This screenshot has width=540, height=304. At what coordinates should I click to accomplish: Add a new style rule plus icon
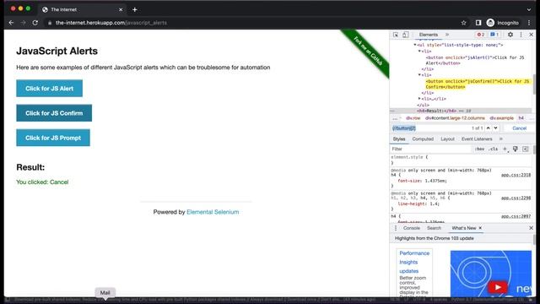(x=505, y=149)
